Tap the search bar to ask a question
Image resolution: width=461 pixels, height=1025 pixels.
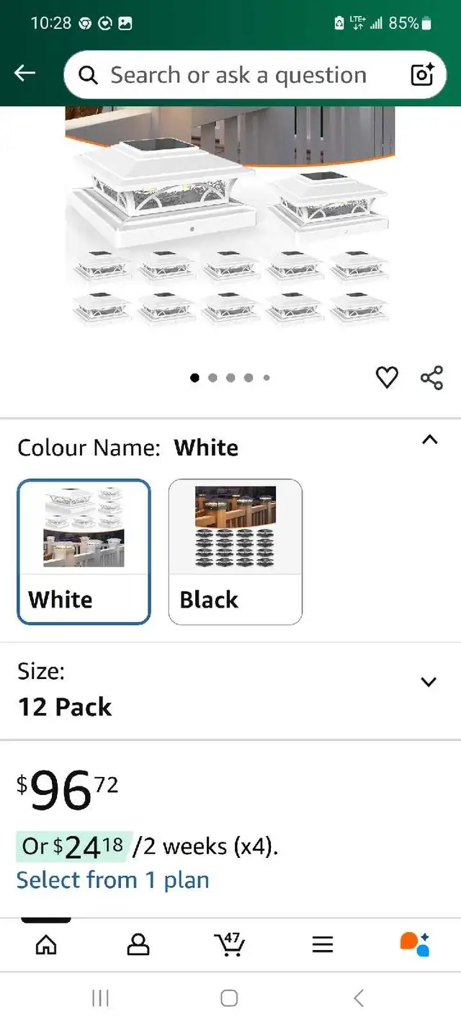point(238,74)
